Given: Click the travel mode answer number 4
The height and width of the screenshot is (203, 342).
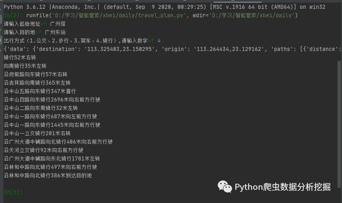Looking at the screenshot, I should pyautogui.click(x=159, y=41).
